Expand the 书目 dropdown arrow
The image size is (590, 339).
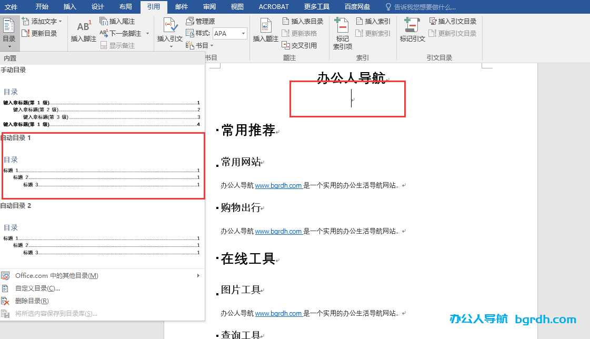[x=212, y=45]
